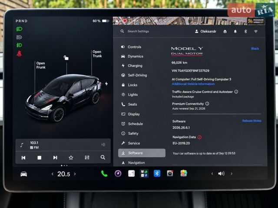Open the notifications bell icon
The image size is (278, 208).
[235, 32]
